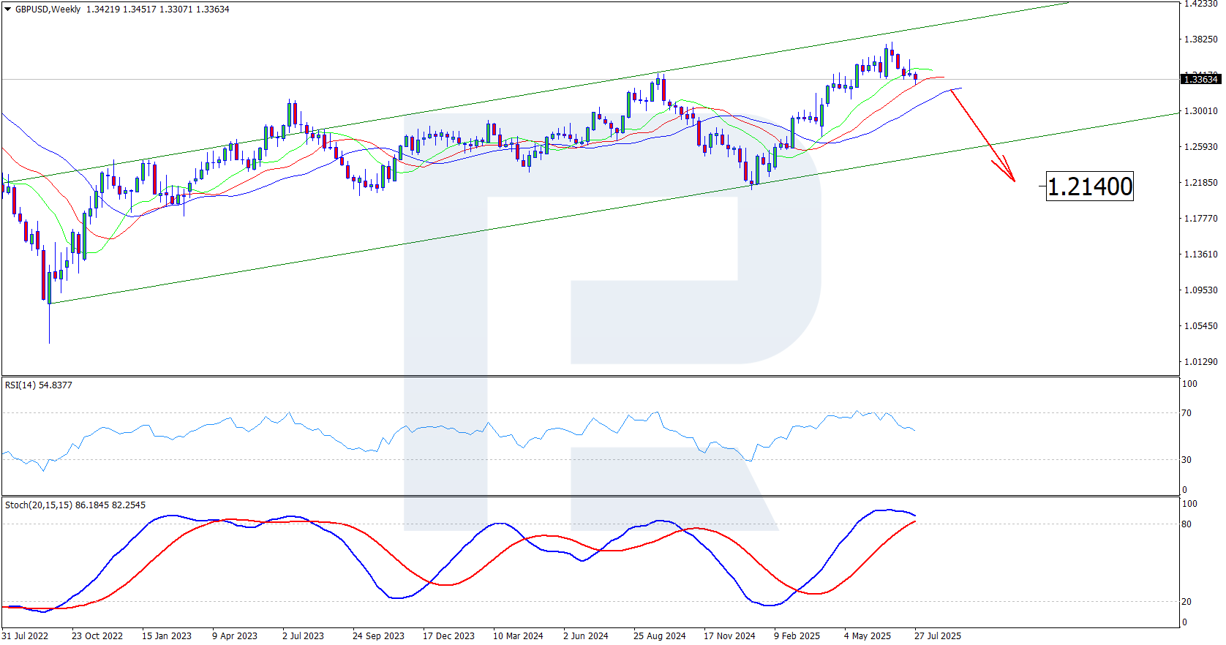Open the dropdown arrow beside GBPUSD,Weekly
The height and width of the screenshot is (645, 1226).
(8, 10)
